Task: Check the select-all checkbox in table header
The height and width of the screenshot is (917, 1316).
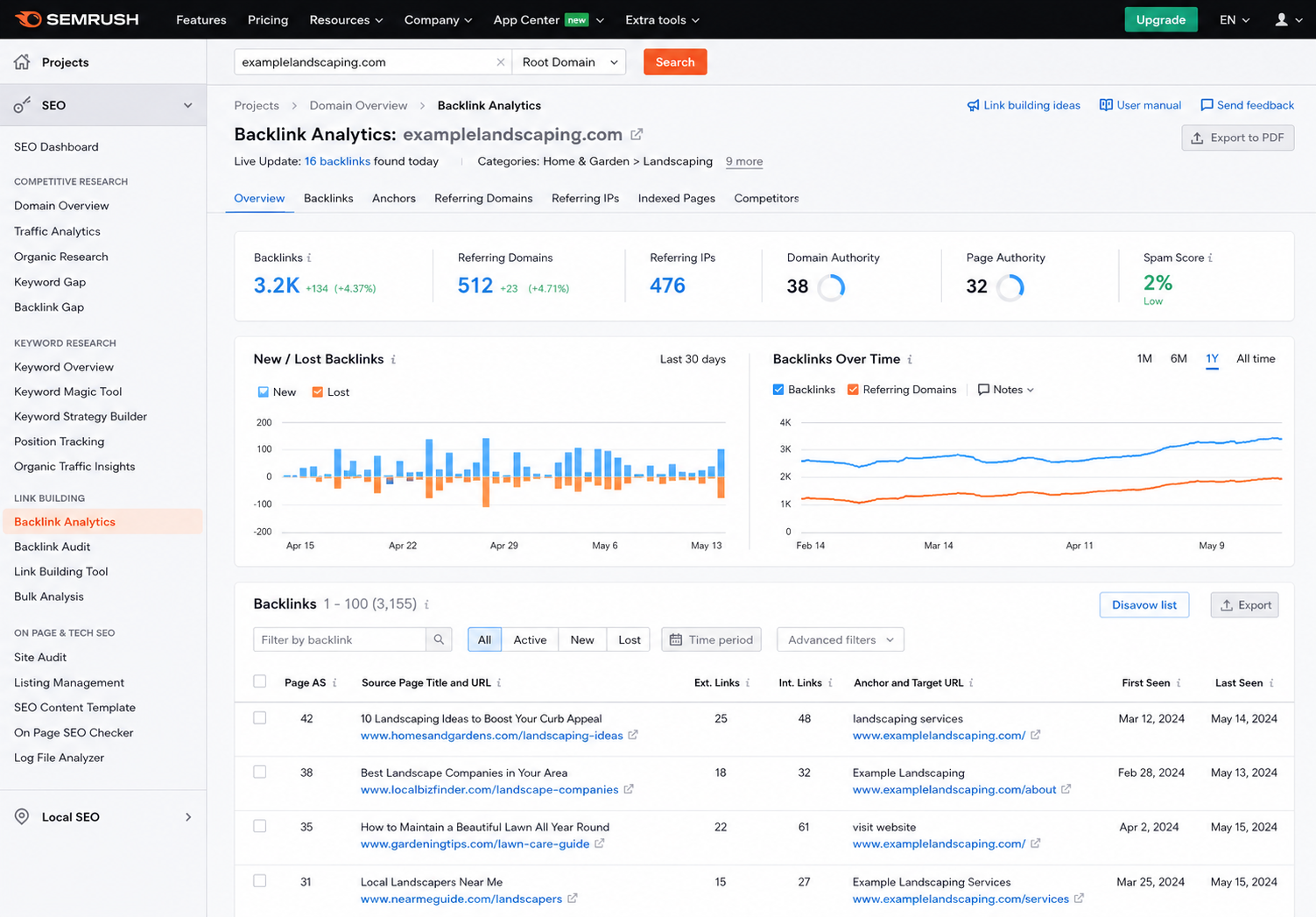Action: pos(260,681)
